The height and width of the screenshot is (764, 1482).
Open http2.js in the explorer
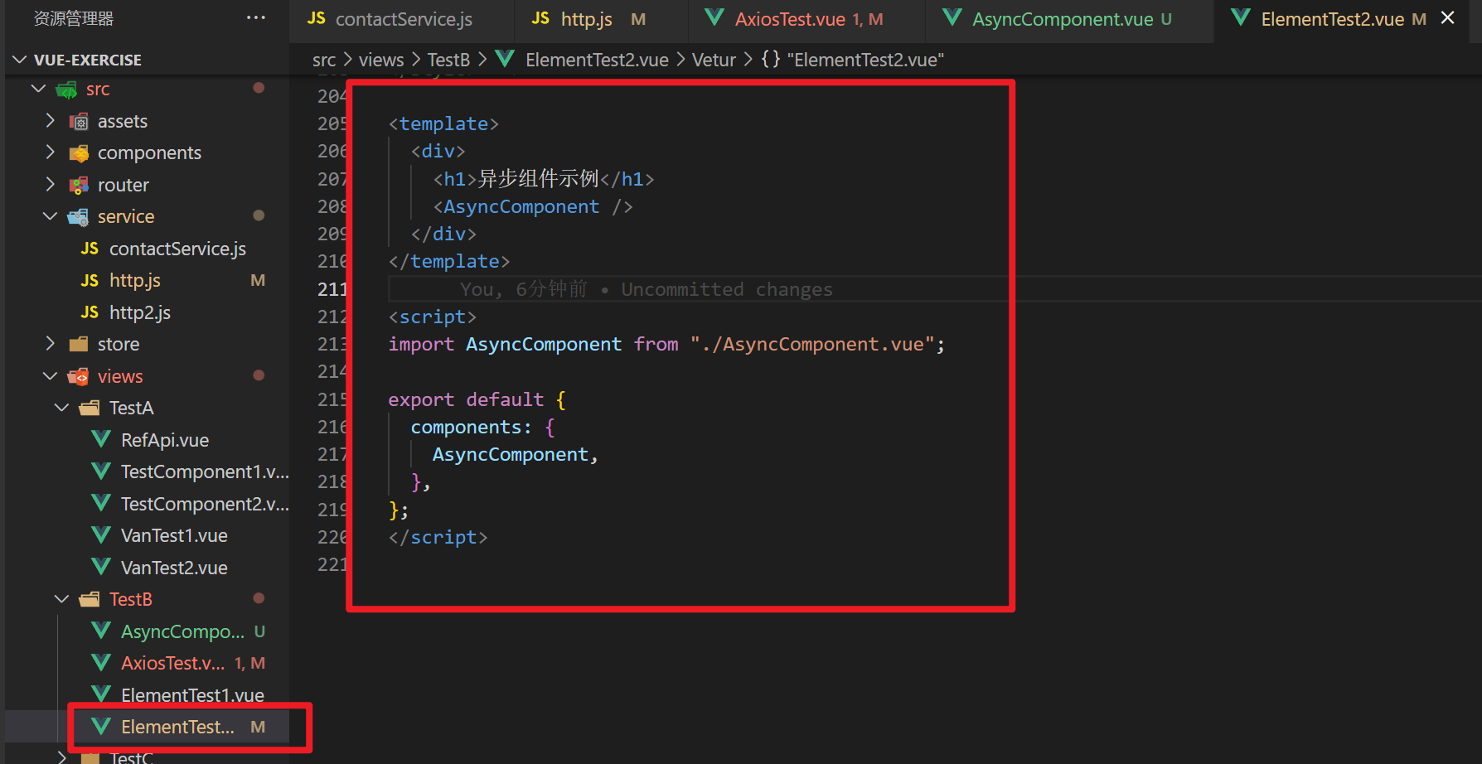[140, 312]
